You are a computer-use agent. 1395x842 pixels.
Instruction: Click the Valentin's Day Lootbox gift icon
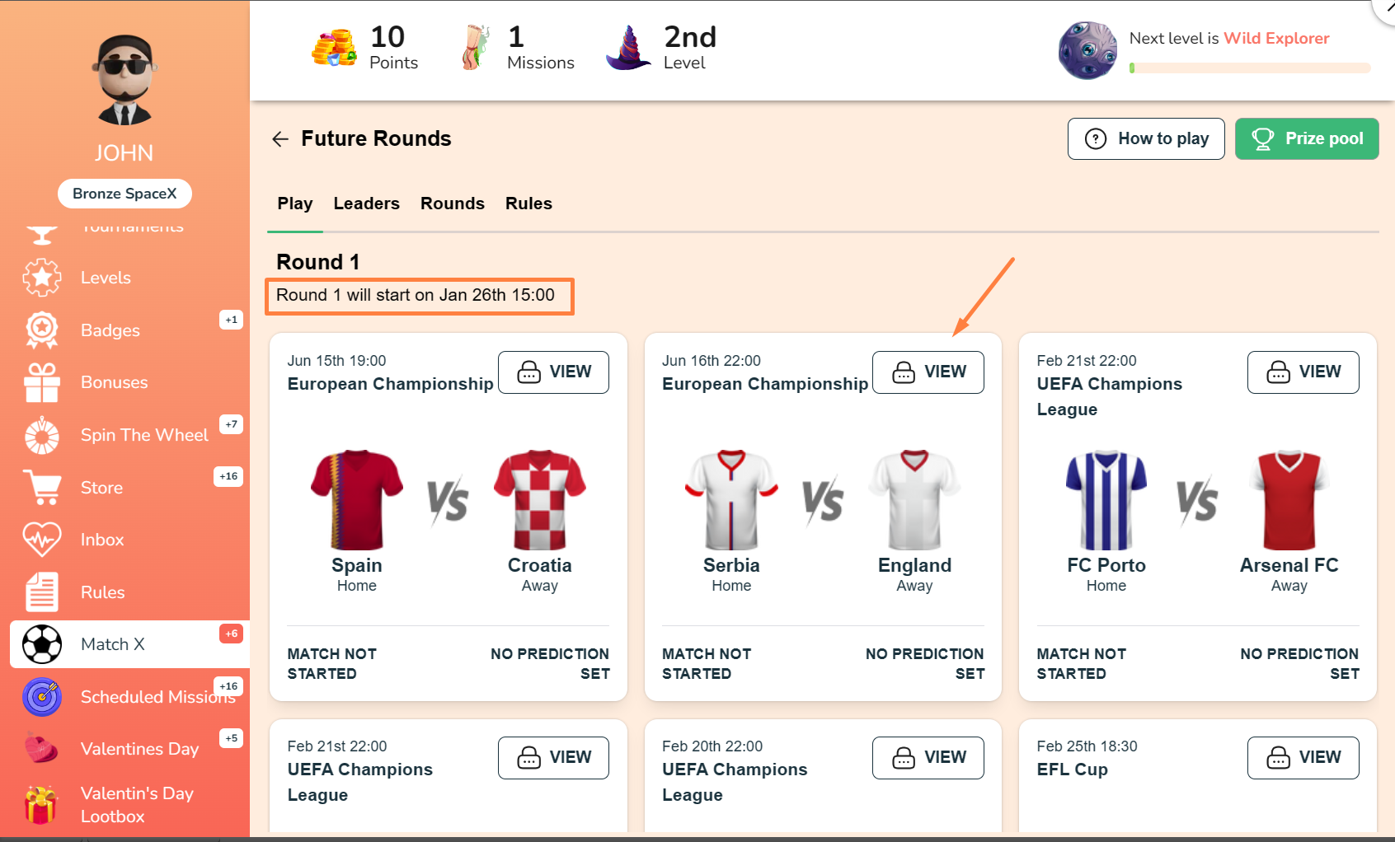[40, 805]
